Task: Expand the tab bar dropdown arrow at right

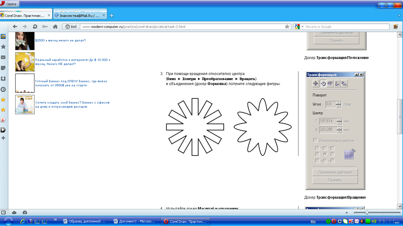Action: [399, 15]
